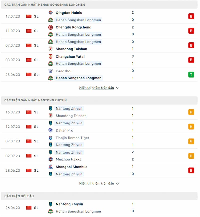The height and width of the screenshot is (217, 200).
Task: Open Shandong Taishan in the 07.07.23 match
Action: [x=71, y=49]
